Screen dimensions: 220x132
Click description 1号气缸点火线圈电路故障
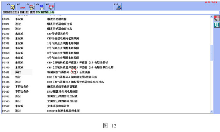63,43
